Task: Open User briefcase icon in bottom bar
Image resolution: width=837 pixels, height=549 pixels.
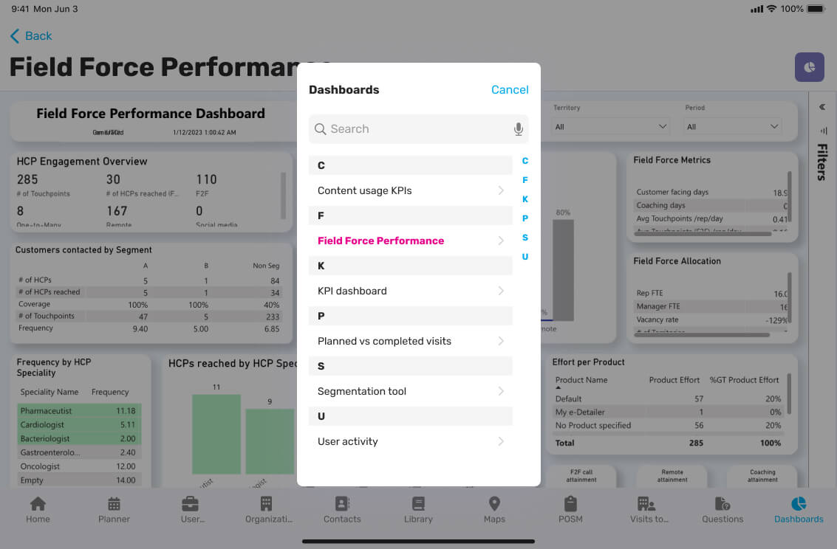Action: (190, 504)
